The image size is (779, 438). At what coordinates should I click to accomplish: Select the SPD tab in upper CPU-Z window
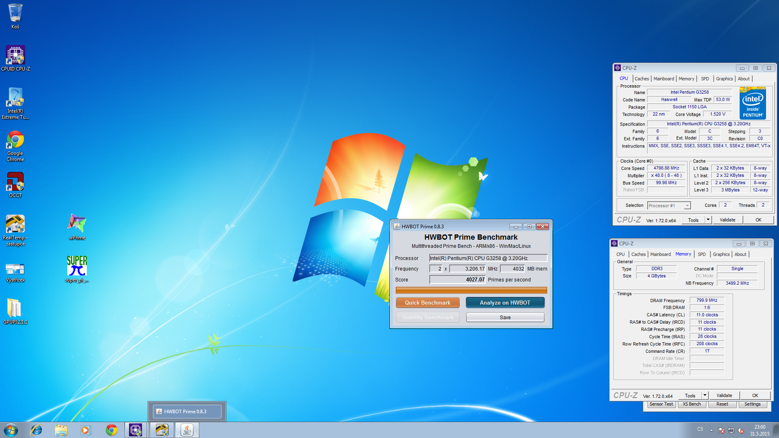click(x=705, y=79)
